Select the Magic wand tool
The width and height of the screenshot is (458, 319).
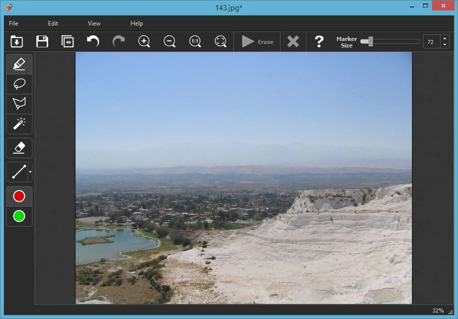(19, 123)
